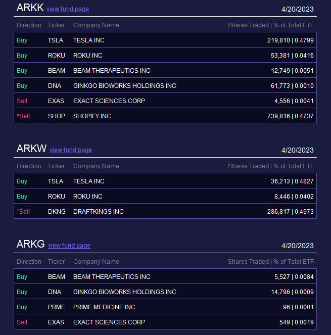Select the ARKW Tesla Inc buy row

[165, 181]
